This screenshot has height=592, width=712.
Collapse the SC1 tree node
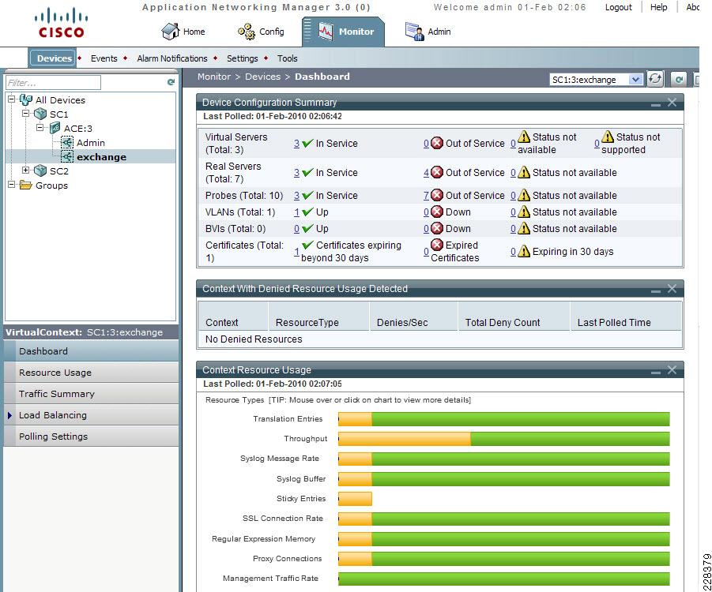click(x=26, y=113)
